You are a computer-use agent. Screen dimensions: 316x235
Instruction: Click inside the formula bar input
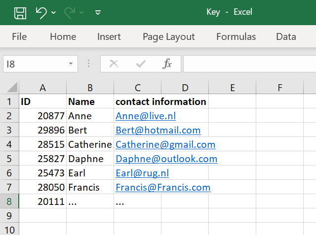click(x=247, y=64)
